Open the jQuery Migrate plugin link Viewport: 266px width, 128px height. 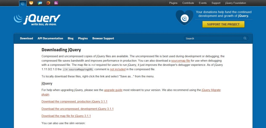point(131,92)
